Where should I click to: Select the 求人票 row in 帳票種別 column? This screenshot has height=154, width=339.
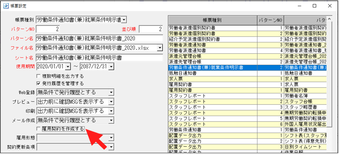pos(213,79)
